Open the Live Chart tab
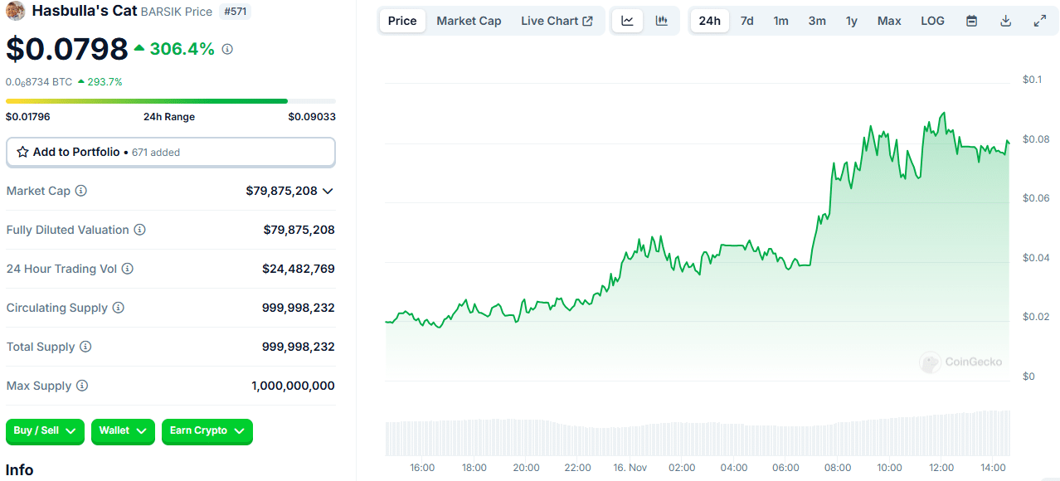The width and height of the screenshot is (1060, 481). tap(557, 21)
